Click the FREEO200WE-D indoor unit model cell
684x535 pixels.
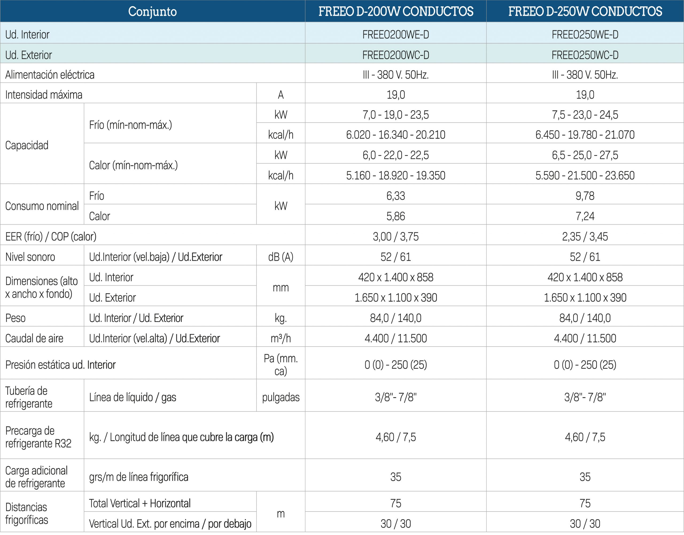tap(396, 34)
